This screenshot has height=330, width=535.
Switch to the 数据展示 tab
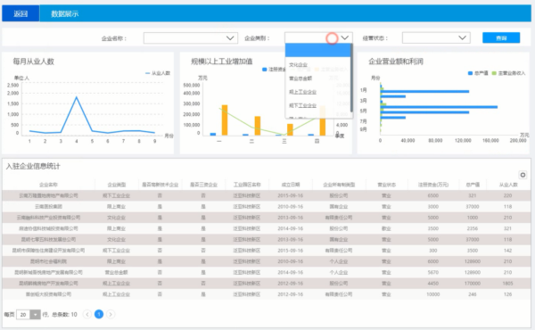65,14
